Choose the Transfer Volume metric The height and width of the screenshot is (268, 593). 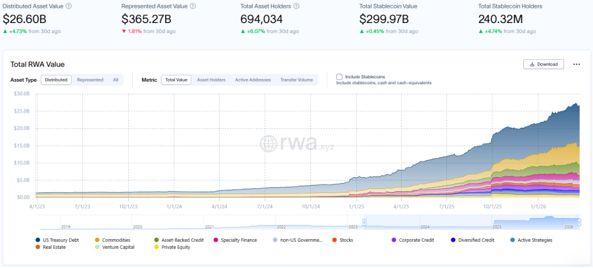pos(296,80)
